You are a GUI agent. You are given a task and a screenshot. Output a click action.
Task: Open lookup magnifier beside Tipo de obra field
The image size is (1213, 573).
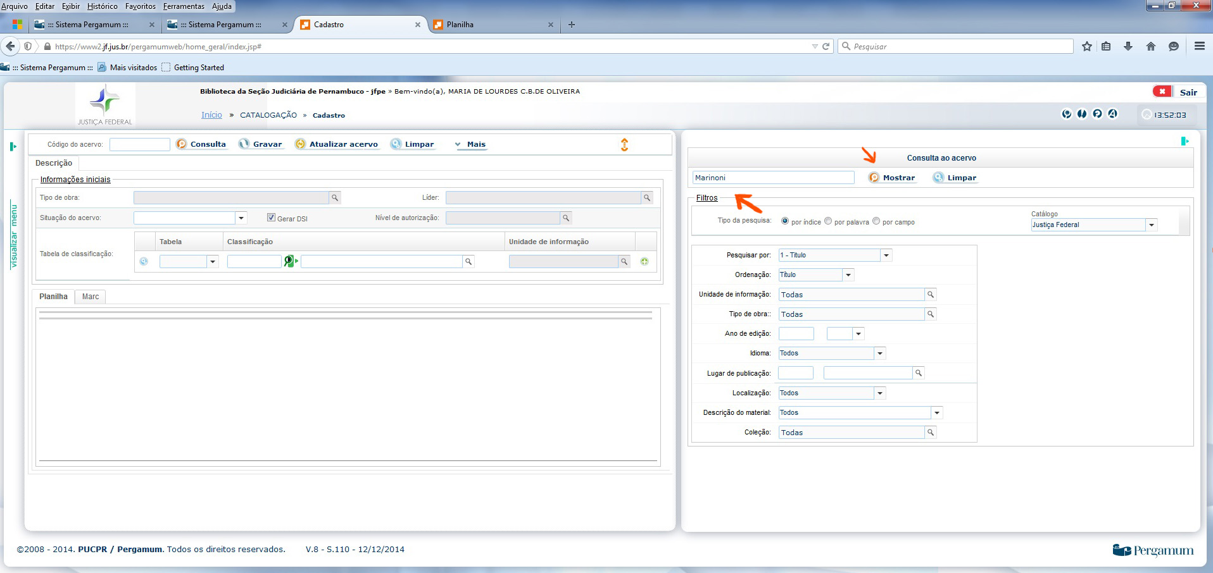click(335, 198)
